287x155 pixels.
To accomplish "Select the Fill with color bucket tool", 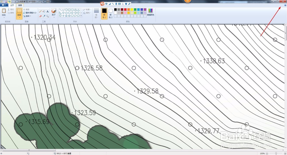I will pyautogui.click(x=44, y=11).
